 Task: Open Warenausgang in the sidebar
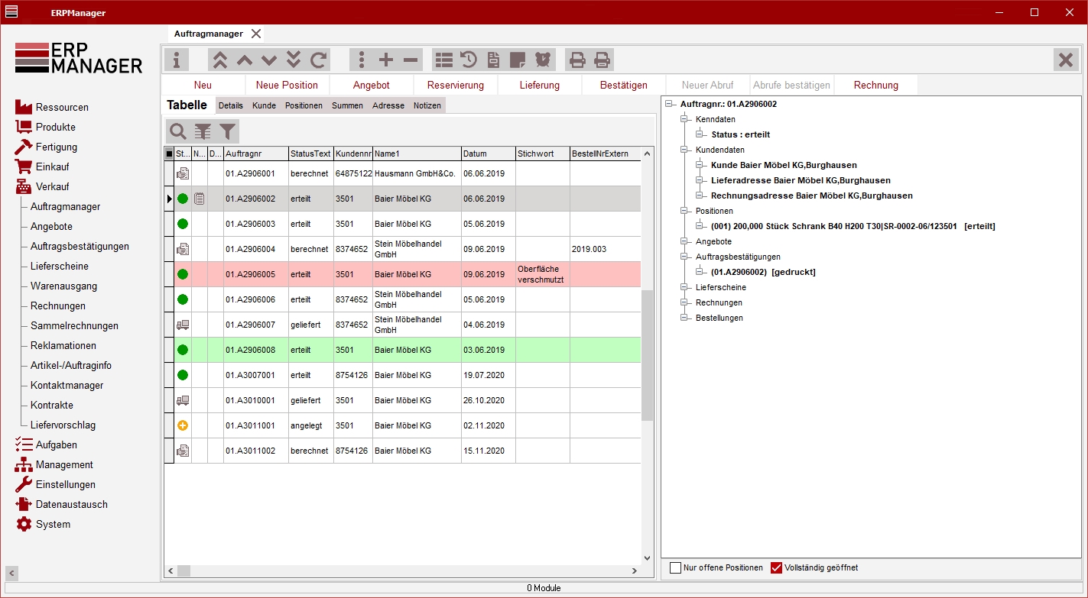coord(63,286)
